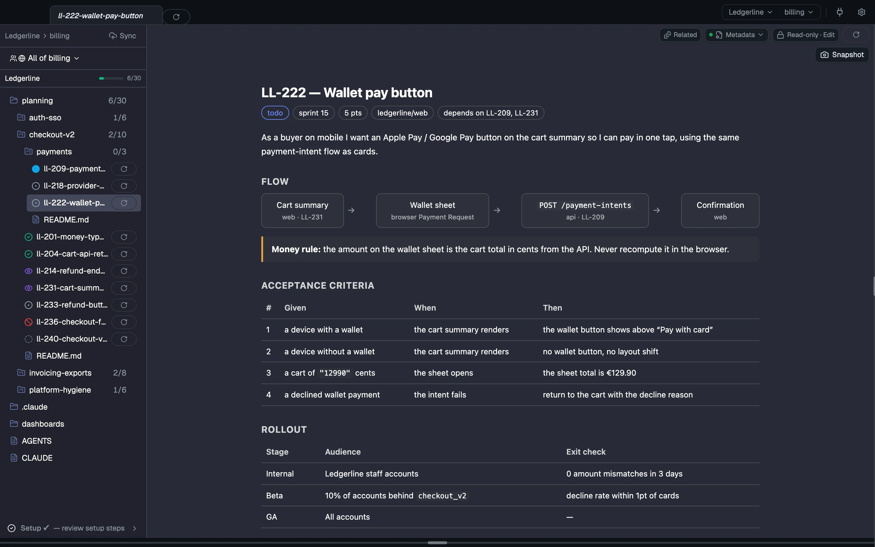Screen dimensions: 875x547
Task: Click the right-edge vertical scrollbar handle
Action: 873,286
